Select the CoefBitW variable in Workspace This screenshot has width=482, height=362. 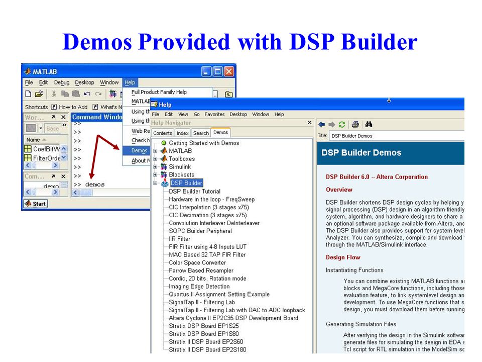click(x=42, y=149)
